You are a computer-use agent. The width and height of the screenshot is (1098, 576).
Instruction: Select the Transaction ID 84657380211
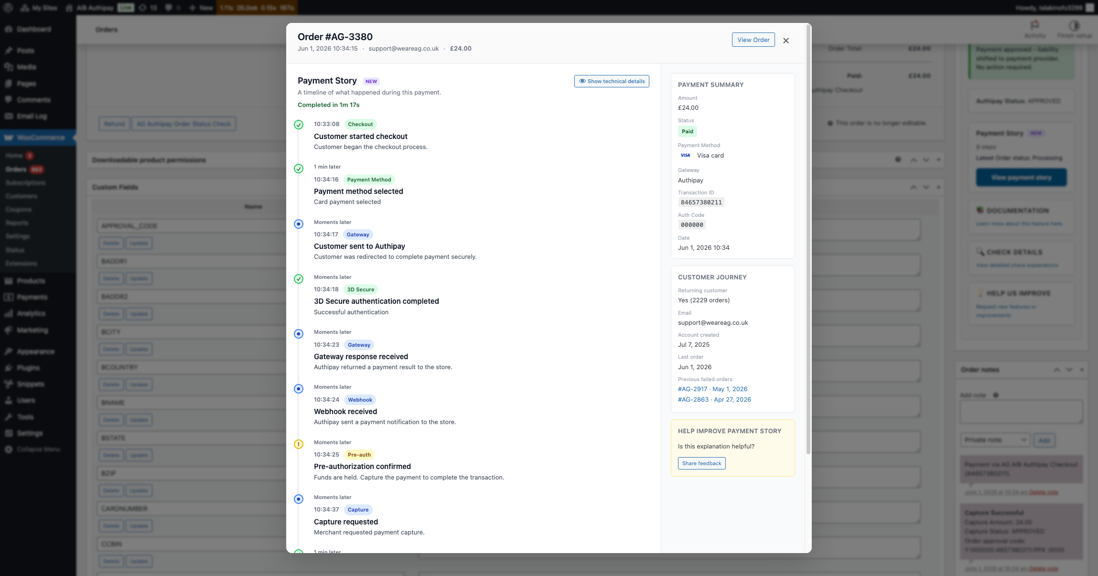point(701,203)
